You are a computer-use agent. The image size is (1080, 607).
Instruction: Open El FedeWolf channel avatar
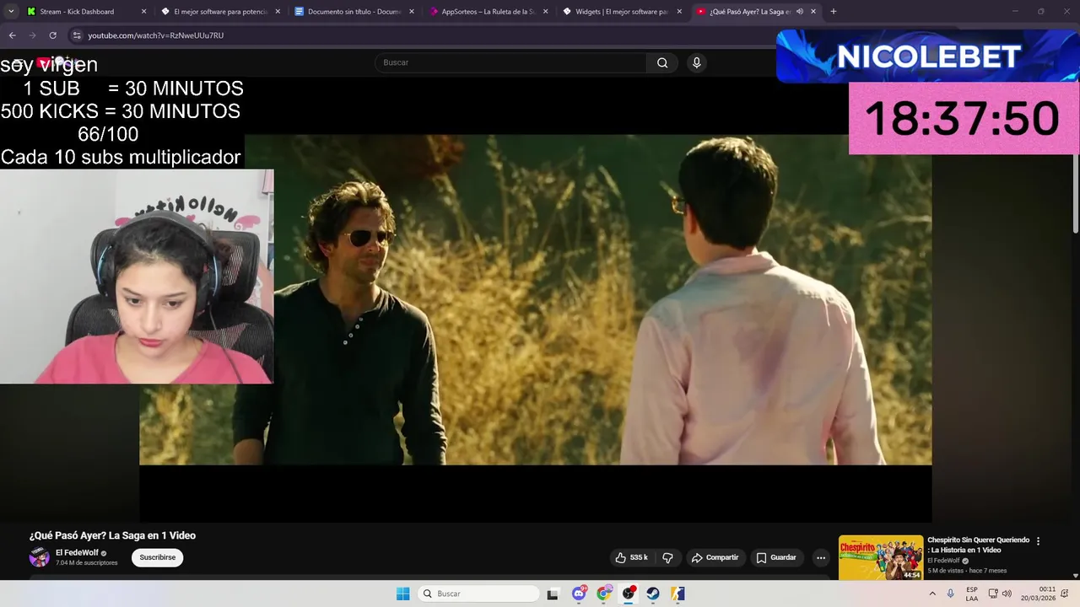click(40, 557)
